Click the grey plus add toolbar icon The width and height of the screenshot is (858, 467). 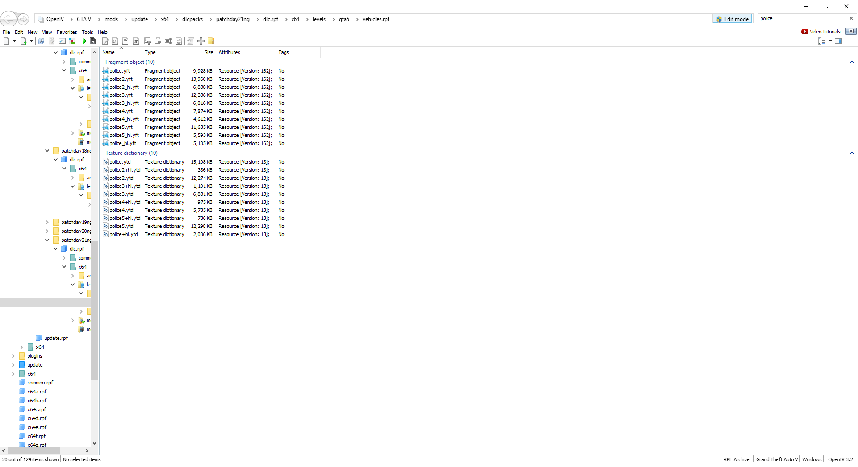point(201,41)
